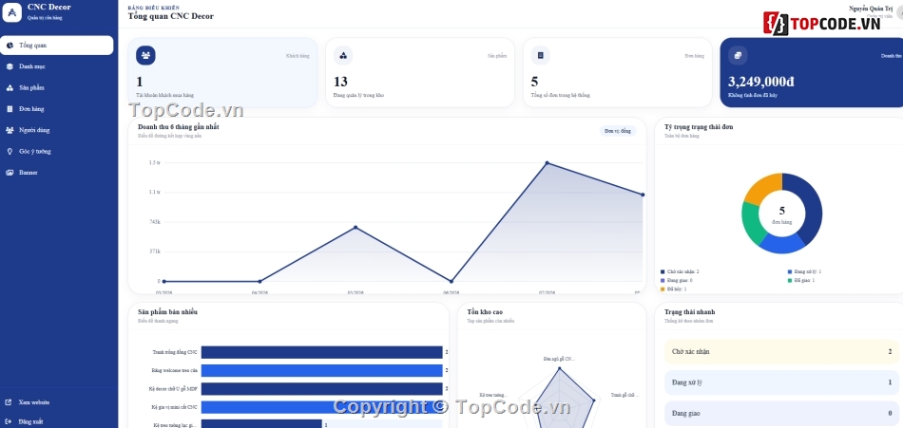
Task: Click the green donut chart segment
Action: pos(751,223)
